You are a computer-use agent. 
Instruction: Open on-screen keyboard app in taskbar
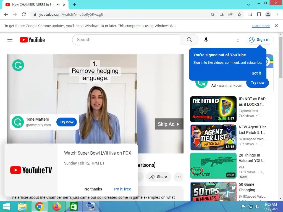click(x=91, y=206)
